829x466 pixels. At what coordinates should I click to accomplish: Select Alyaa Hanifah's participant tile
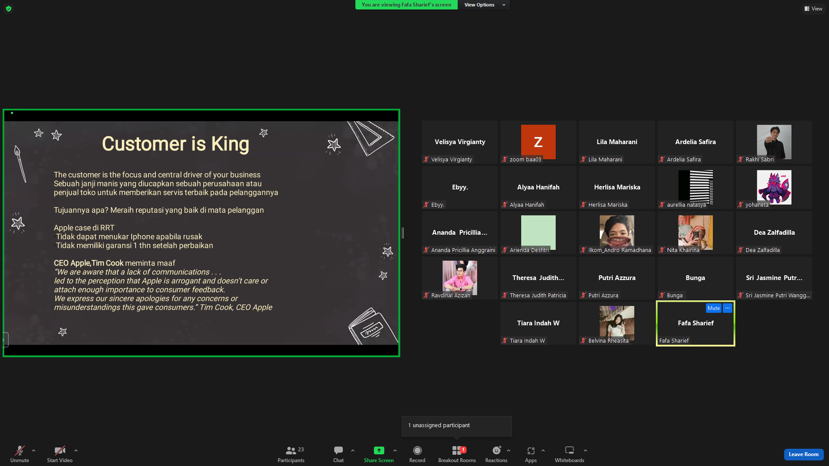(x=538, y=187)
